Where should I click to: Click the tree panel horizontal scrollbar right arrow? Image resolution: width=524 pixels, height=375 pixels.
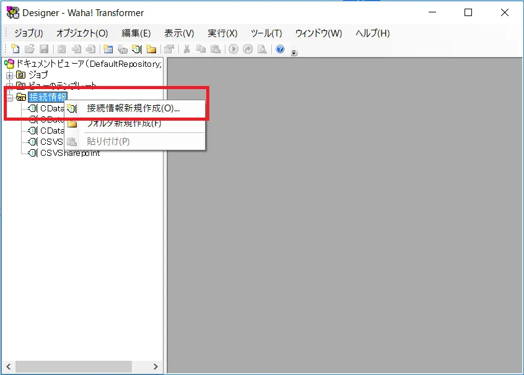155,366
